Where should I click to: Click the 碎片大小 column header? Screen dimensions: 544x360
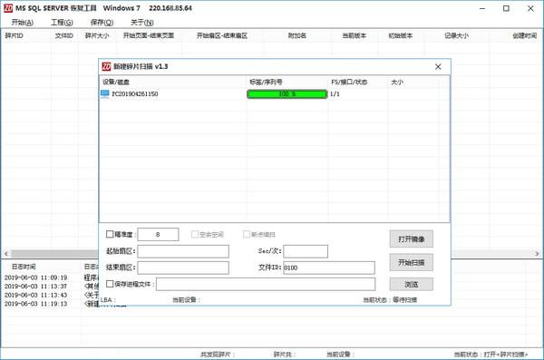coord(97,35)
